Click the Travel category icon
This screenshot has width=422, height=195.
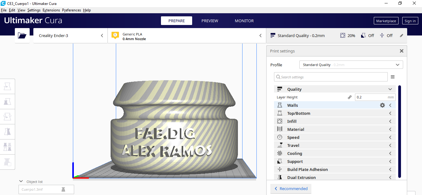point(280,145)
